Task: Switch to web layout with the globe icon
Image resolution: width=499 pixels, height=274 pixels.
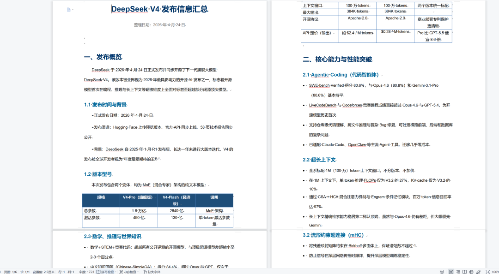Action: (x=471, y=271)
